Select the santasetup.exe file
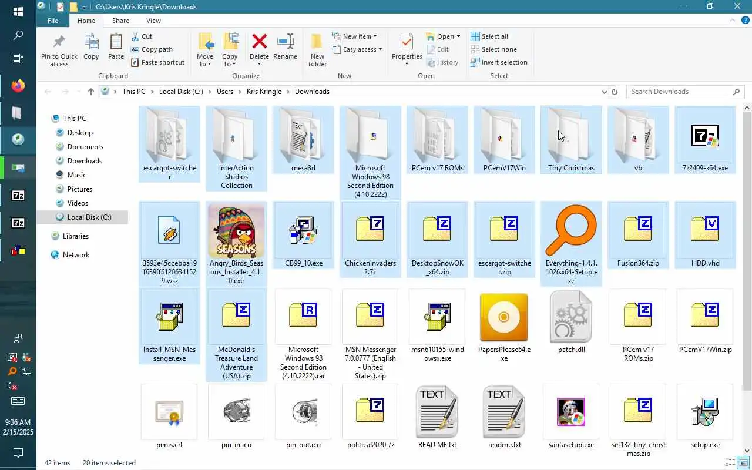The image size is (752, 470). point(571,417)
